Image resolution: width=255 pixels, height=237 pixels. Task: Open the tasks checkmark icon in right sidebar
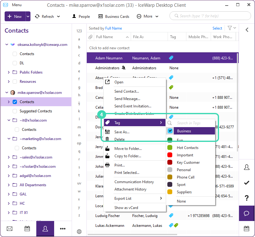tap(246, 183)
